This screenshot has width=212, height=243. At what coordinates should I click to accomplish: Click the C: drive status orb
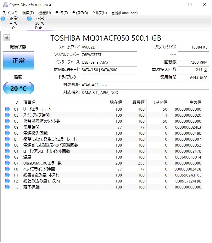[3, 19]
